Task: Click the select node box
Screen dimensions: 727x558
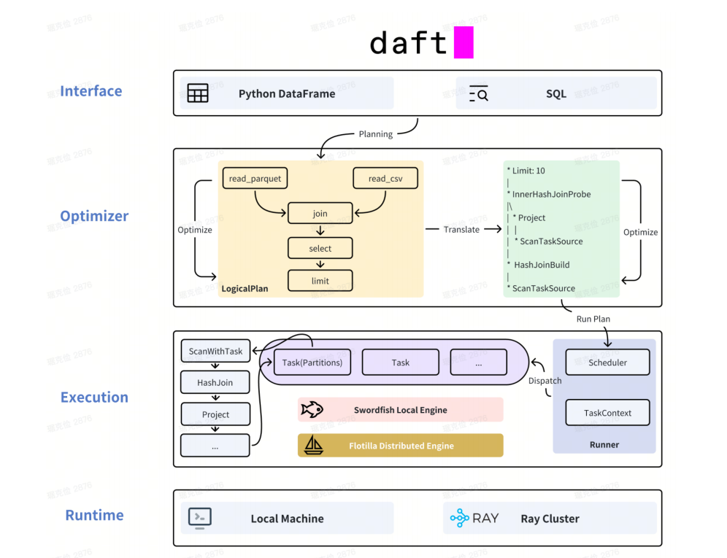Action: (320, 249)
